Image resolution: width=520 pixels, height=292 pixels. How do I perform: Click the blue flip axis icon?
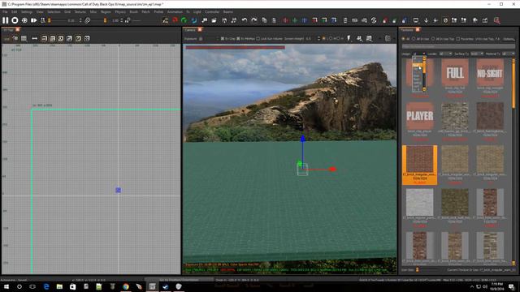coord(305,20)
